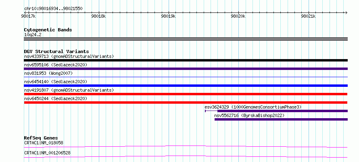359x162 pixels.
Task: Click the blue nsv6454140 variant bar
Action: point(186,86)
